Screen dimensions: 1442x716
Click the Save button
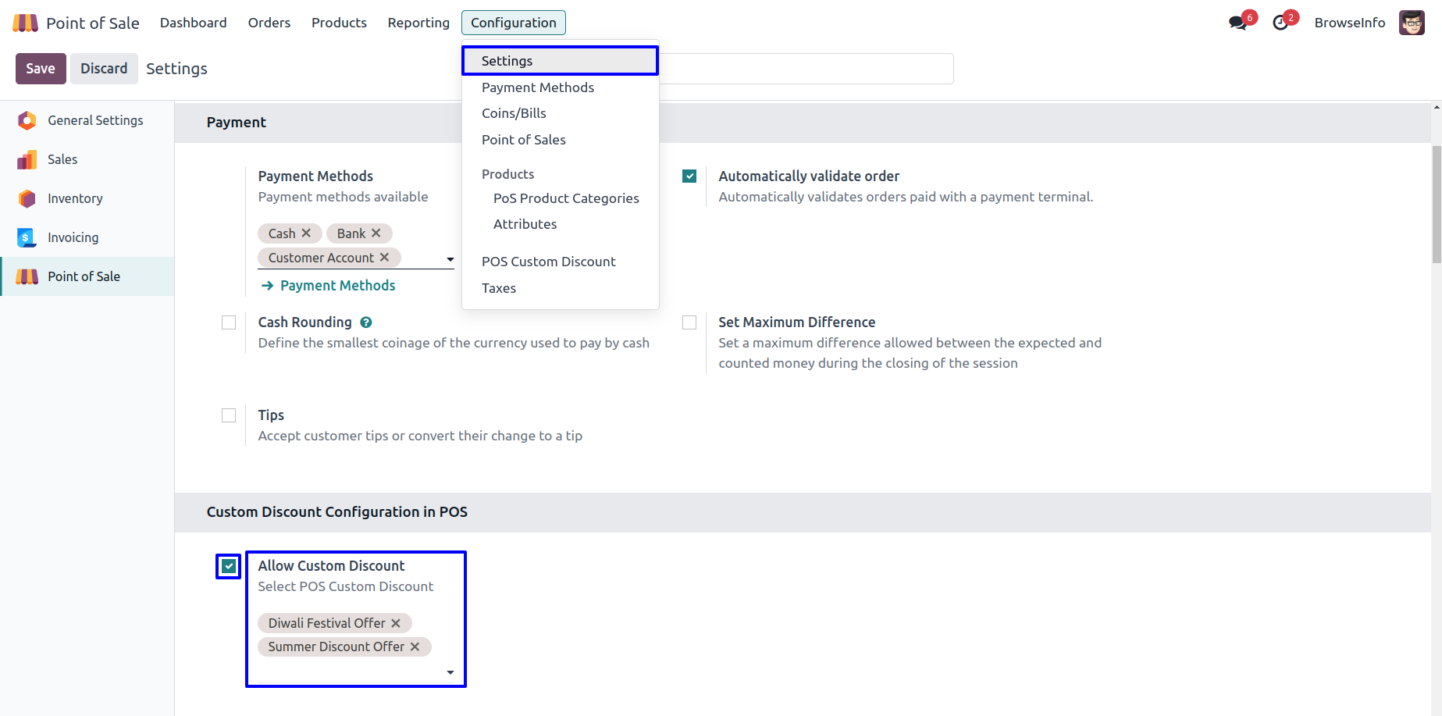tap(41, 69)
